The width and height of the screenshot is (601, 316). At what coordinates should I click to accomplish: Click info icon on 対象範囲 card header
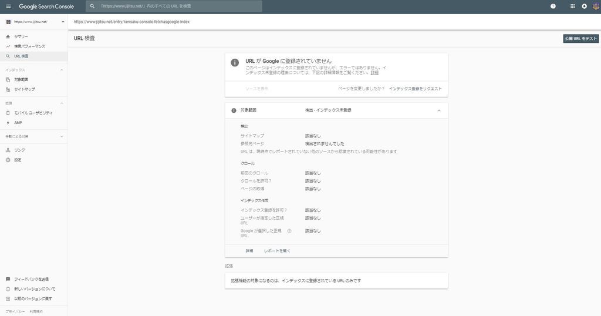point(234,110)
